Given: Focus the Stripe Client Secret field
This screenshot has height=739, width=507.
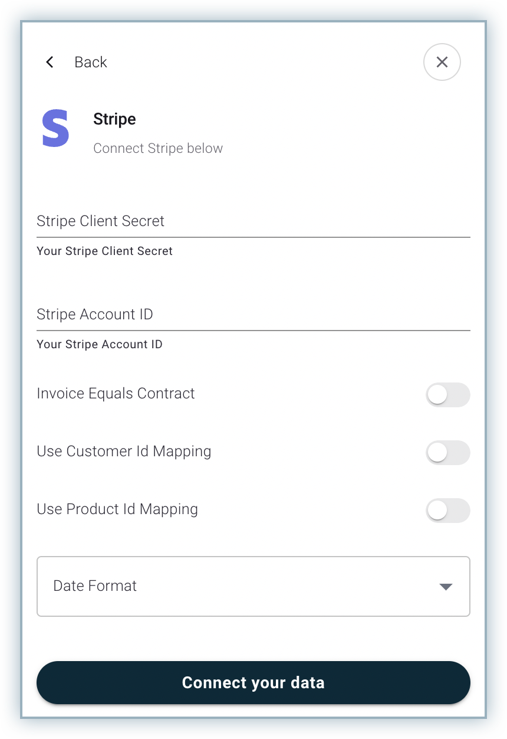Looking at the screenshot, I should 253,221.
